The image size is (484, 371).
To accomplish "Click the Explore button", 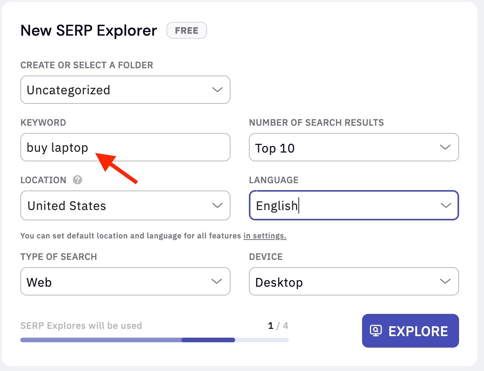I will (x=410, y=331).
